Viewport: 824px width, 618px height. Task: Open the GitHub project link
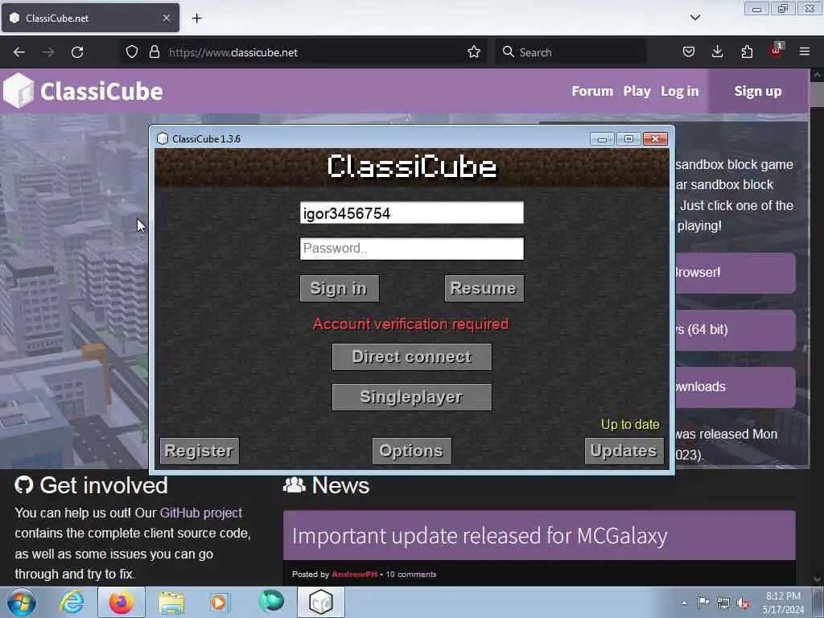(x=200, y=513)
